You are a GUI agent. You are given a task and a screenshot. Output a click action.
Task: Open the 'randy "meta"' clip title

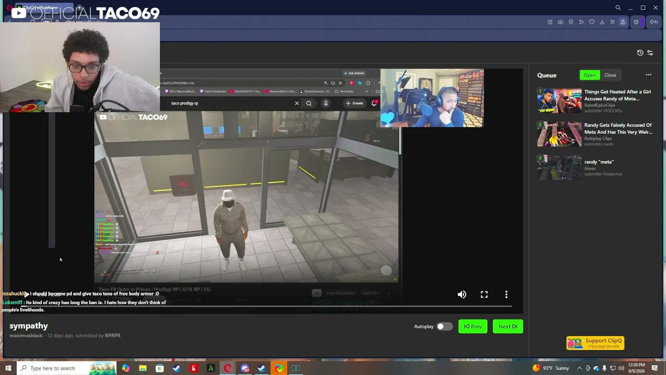coord(599,162)
